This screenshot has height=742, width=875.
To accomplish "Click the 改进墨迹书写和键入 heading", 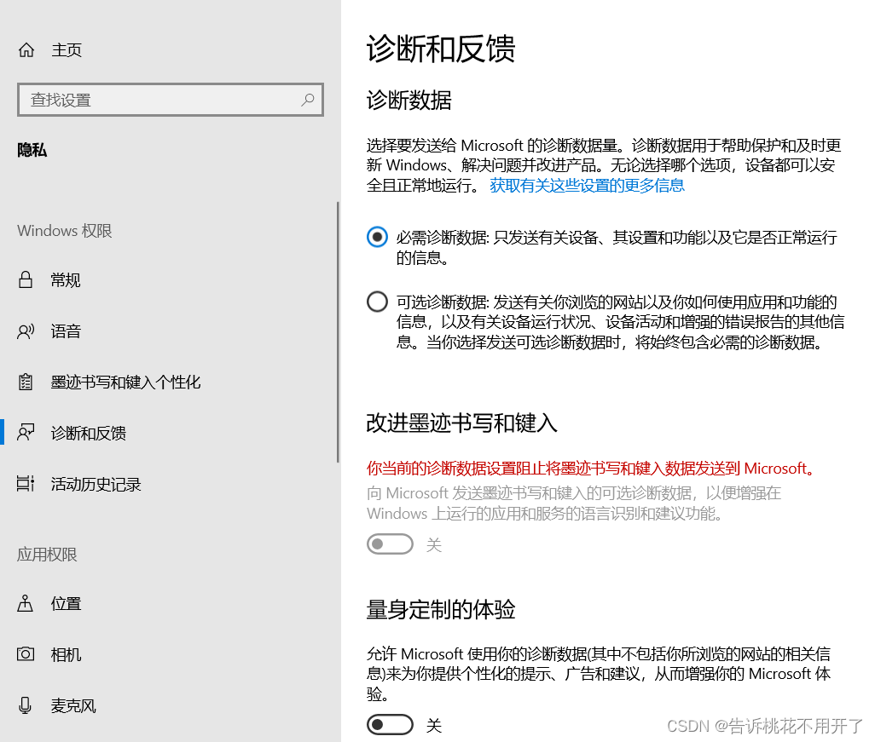I will tap(461, 423).
